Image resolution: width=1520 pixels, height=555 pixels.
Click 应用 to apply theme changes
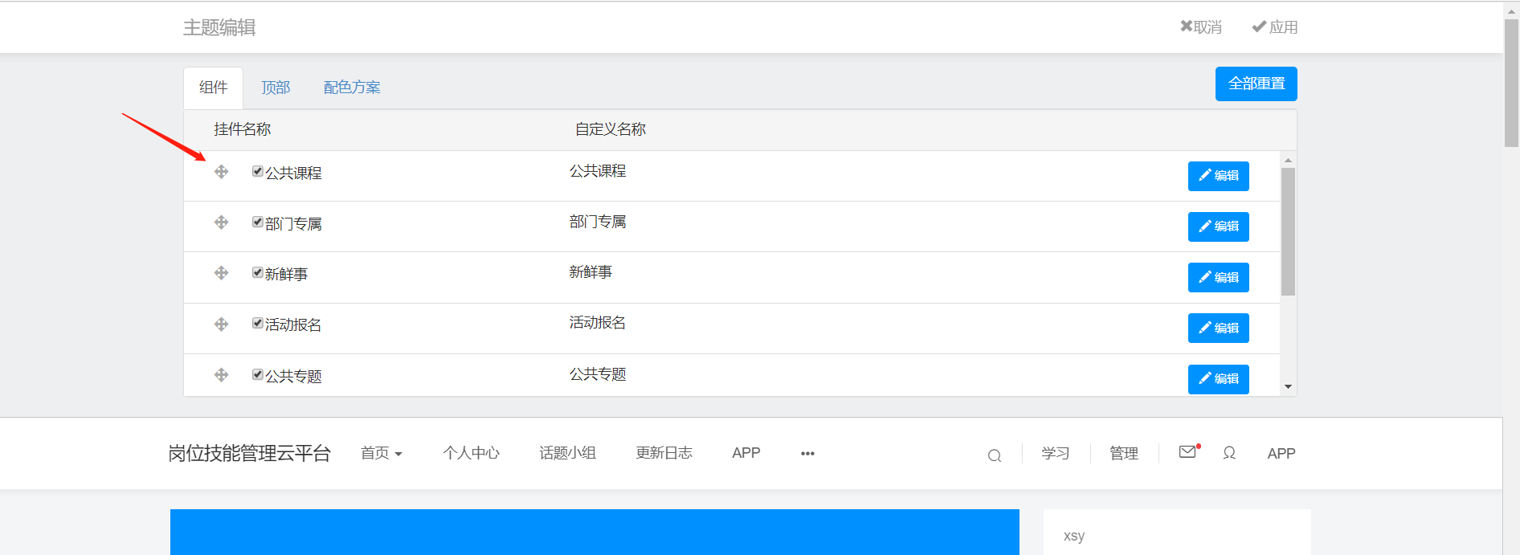(1275, 27)
